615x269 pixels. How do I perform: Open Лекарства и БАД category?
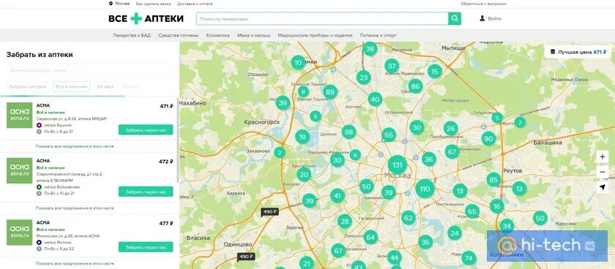coord(132,35)
